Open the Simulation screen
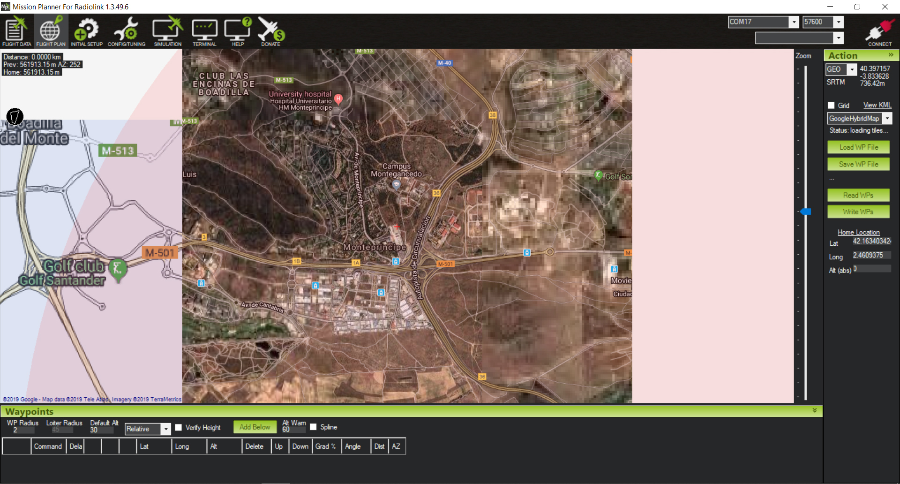Screen dimensions: 900x484 point(167,31)
